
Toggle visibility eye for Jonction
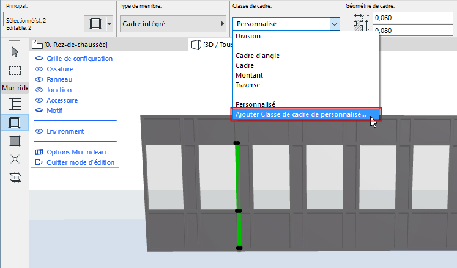(39, 90)
